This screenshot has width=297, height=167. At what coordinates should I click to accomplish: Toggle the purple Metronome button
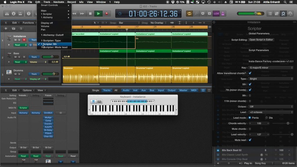tap(223, 14)
